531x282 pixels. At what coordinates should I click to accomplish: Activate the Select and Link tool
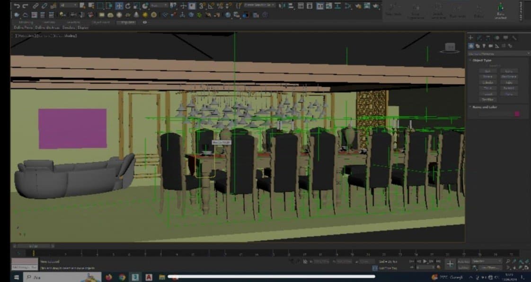coord(35,6)
